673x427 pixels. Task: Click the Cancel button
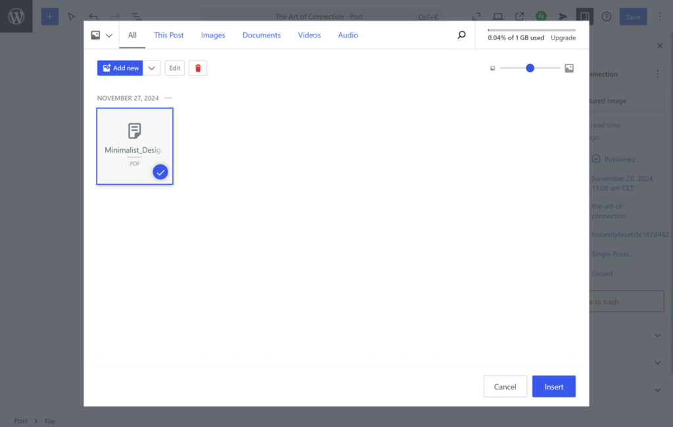(x=505, y=387)
